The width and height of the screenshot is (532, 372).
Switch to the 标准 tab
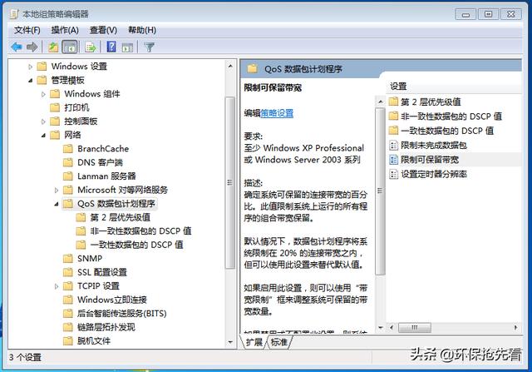(278, 342)
